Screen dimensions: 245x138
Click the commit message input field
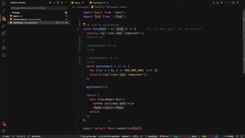(x=39, y=8)
